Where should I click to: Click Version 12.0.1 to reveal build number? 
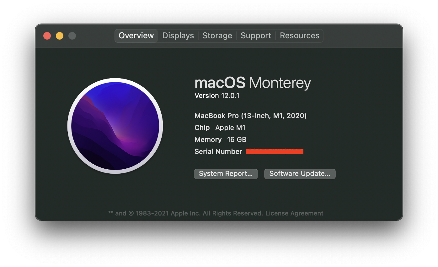217,96
